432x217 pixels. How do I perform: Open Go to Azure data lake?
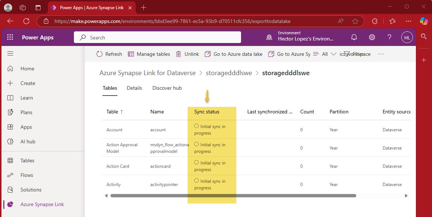209,54
